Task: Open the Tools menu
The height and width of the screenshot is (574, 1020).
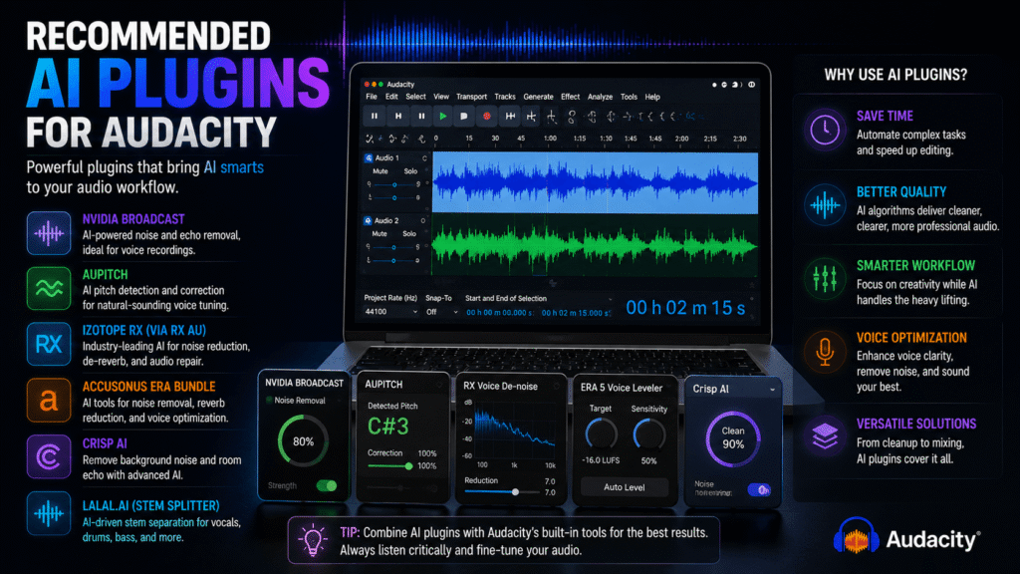Action: click(629, 97)
